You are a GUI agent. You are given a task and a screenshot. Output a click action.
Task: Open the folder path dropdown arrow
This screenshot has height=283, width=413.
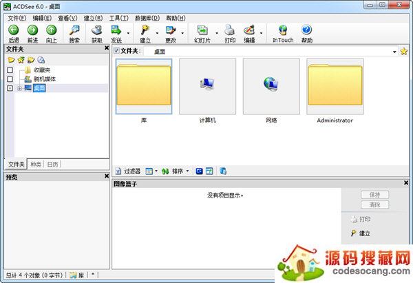(394, 52)
